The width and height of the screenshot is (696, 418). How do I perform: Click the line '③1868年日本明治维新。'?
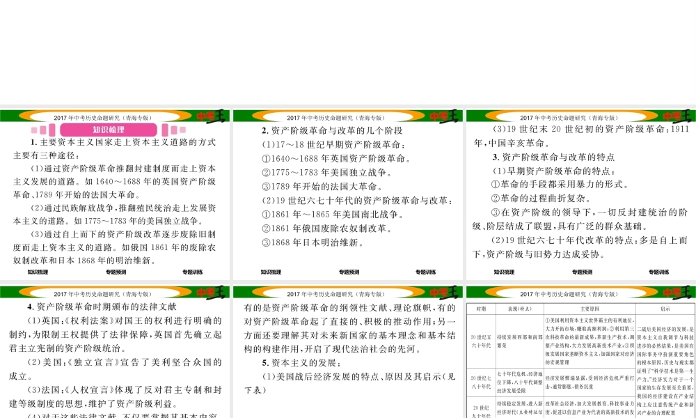[313, 242]
